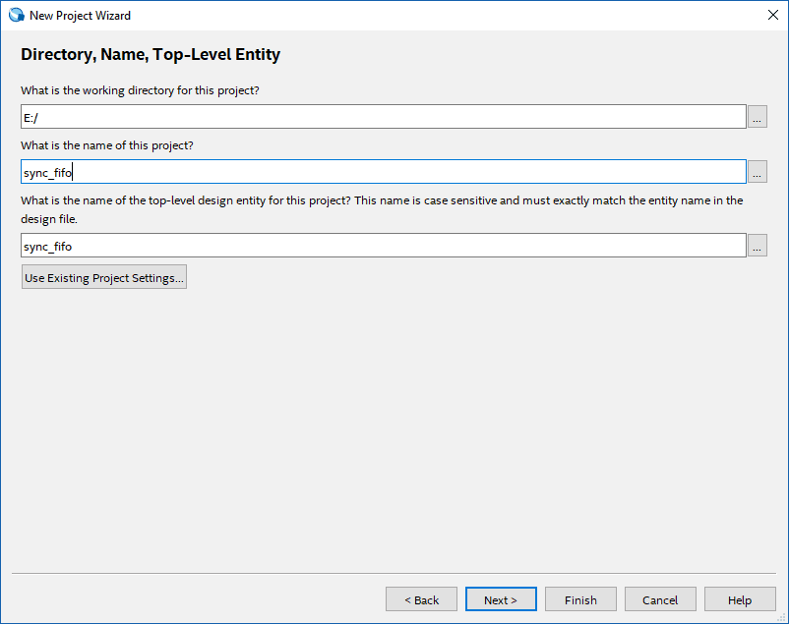The height and width of the screenshot is (624, 789).
Task: Browse for the working directory folder
Action: click(757, 117)
